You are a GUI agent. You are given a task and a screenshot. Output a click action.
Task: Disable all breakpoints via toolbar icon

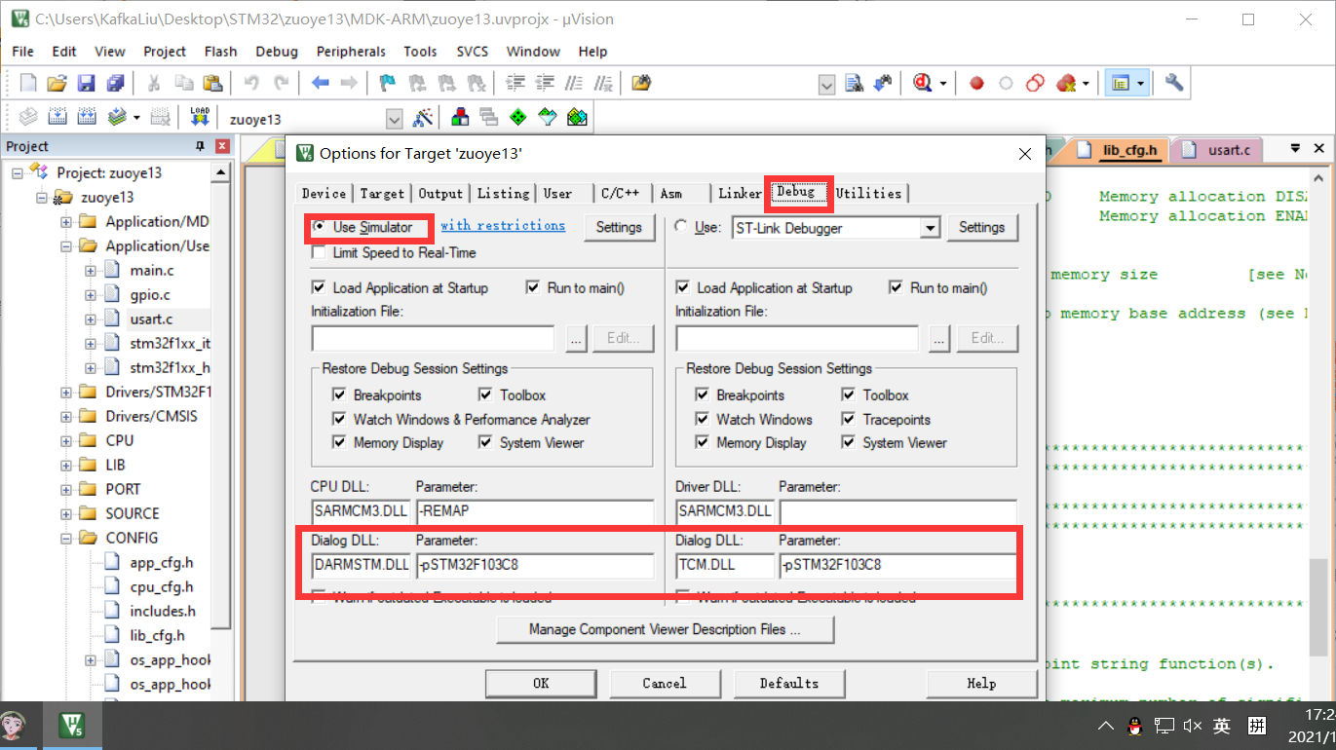(1036, 84)
